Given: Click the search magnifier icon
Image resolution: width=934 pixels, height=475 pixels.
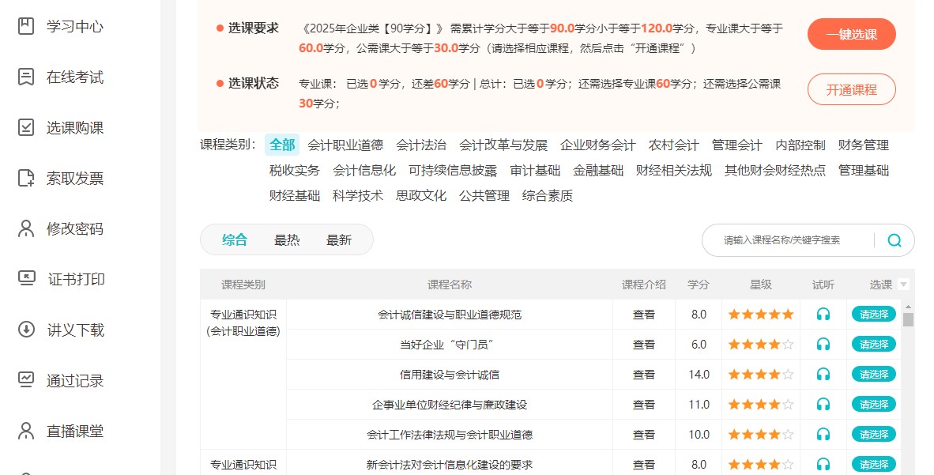Looking at the screenshot, I should coord(894,239).
